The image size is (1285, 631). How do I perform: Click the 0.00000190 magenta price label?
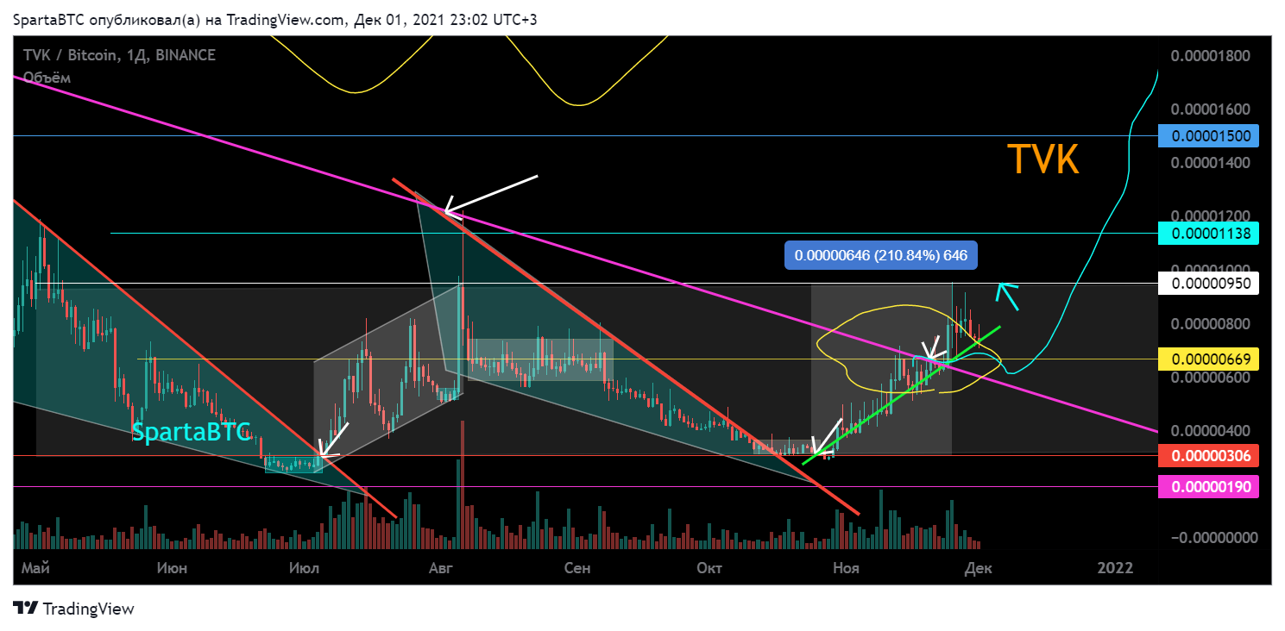point(1209,487)
